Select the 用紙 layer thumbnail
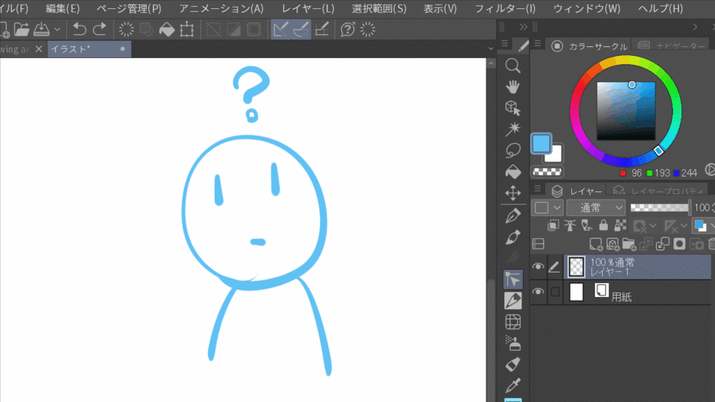715x402 pixels. (576, 292)
